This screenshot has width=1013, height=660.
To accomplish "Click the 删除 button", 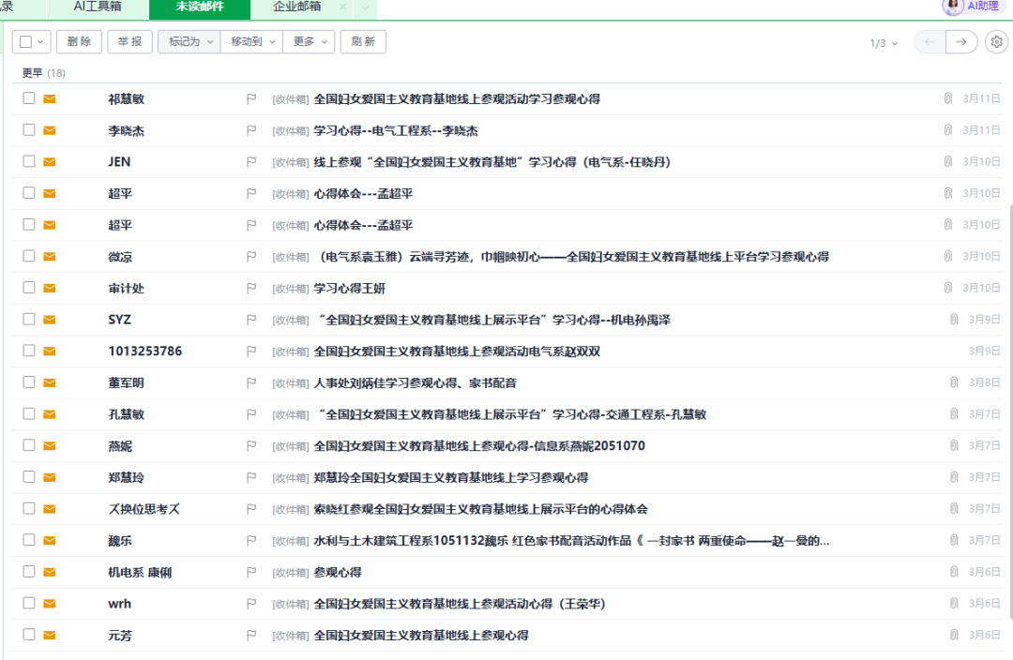I will (x=80, y=42).
